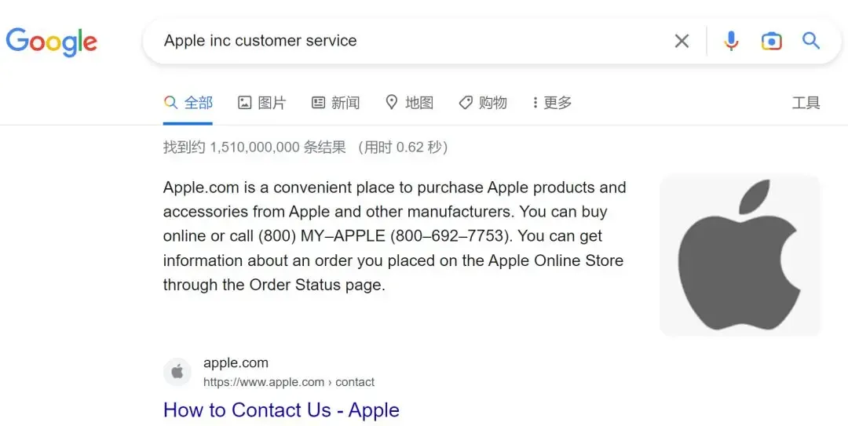The image size is (848, 426).
Task: Click the blue magnifier search button
Action: pyautogui.click(x=810, y=41)
